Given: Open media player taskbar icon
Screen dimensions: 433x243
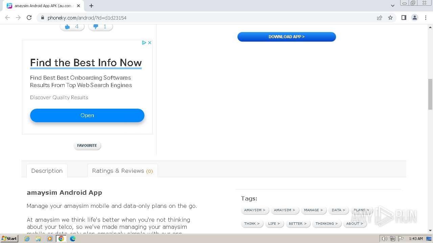Looking at the screenshot, I should point(50,239).
